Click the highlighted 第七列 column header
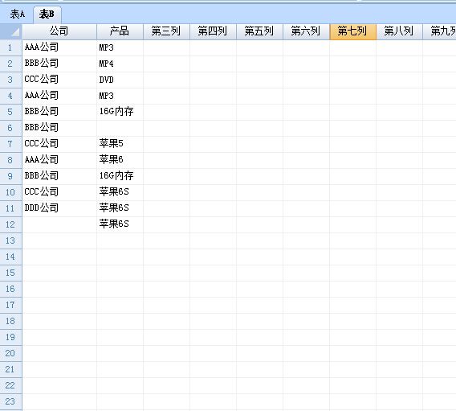456x411 pixels. pos(352,31)
